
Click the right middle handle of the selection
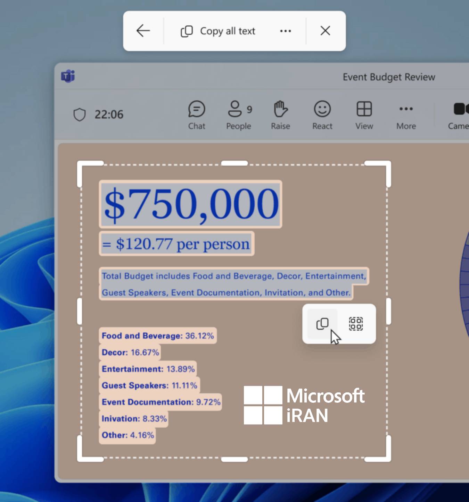[x=388, y=311]
